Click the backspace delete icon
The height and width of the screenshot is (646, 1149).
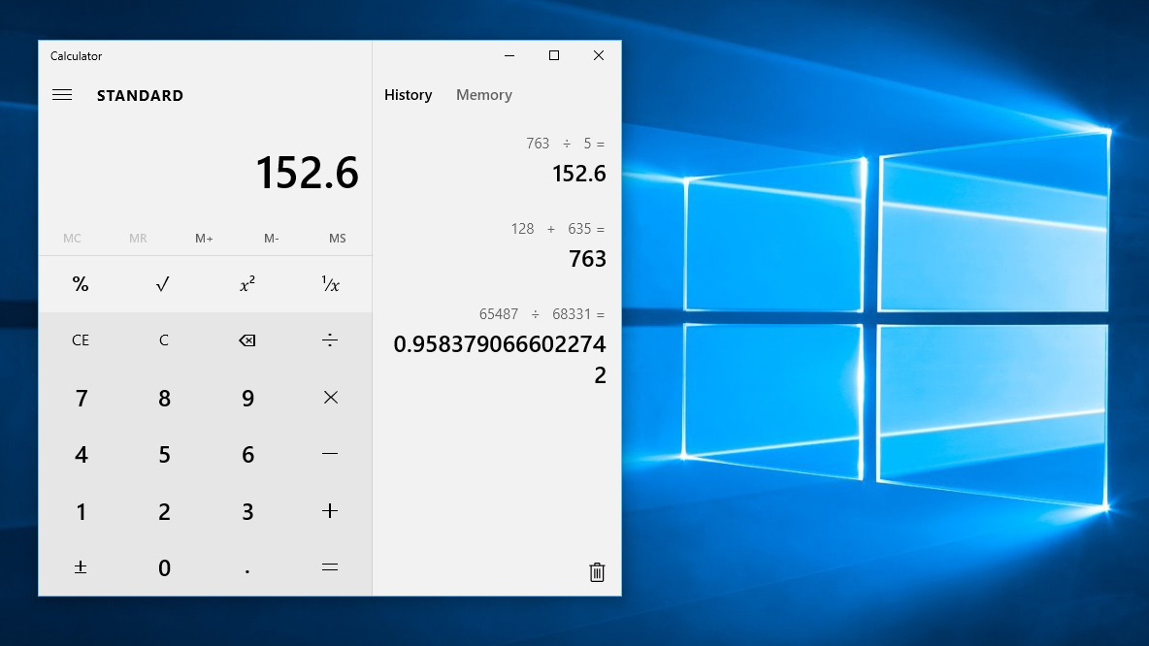coord(246,339)
